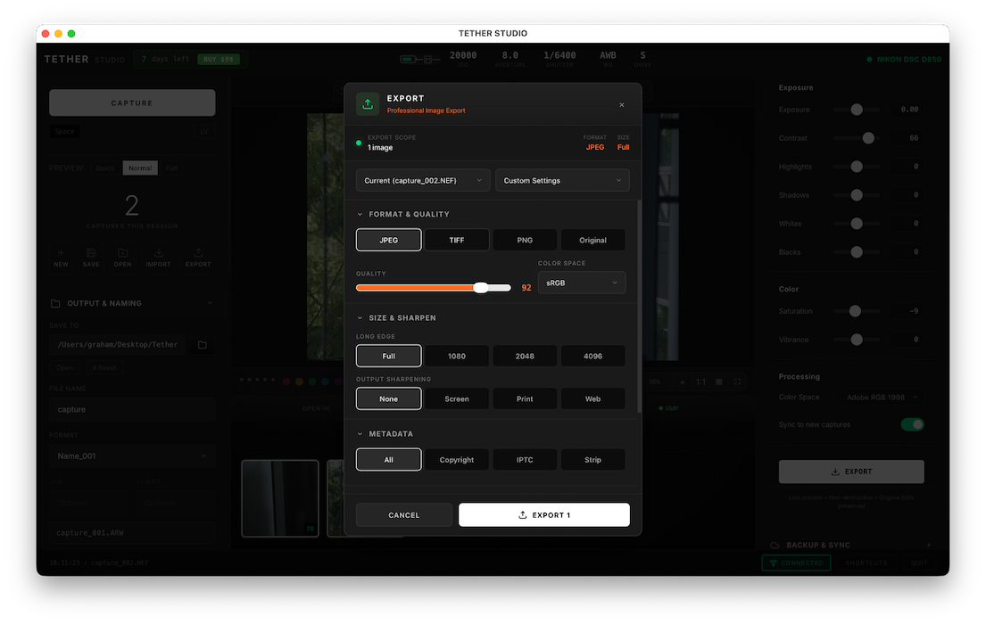Click the fullscreen viewer icon

pos(737,382)
